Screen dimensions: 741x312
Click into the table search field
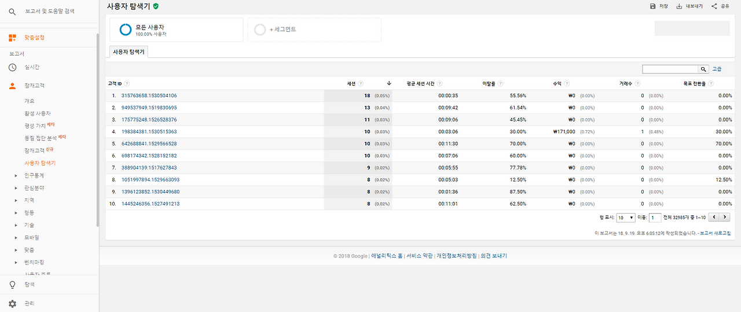point(670,69)
